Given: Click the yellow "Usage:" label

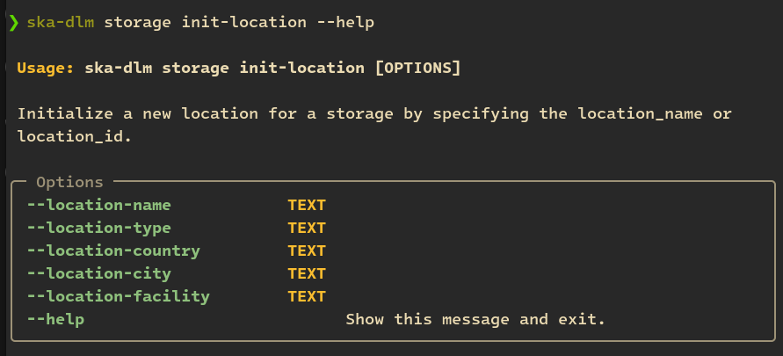Looking at the screenshot, I should pos(46,69).
